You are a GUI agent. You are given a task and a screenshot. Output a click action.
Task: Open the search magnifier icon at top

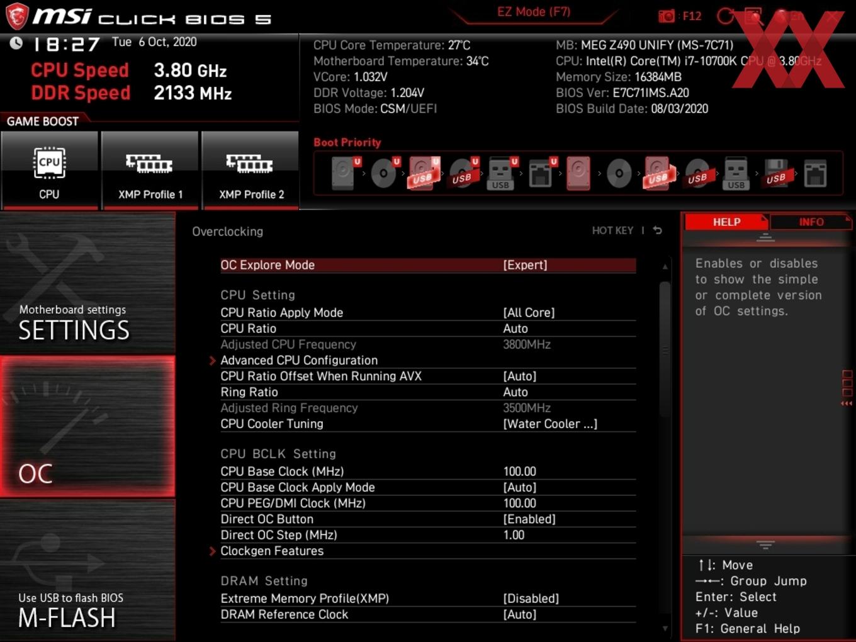point(753,16)
